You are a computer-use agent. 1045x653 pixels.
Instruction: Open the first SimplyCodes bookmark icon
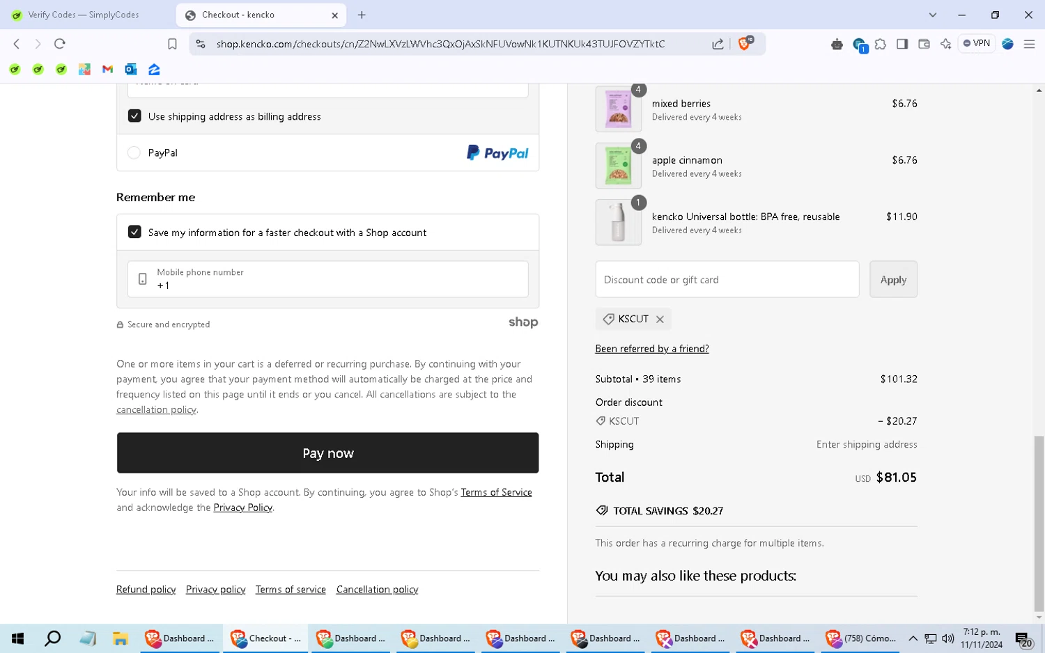click(x=15, y=69)
